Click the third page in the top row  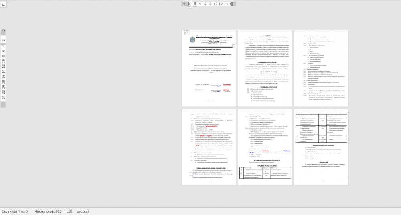(x=321, y=68)
